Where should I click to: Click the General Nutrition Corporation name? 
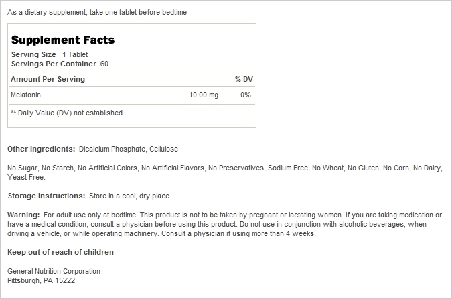click(x=54, y=271)
